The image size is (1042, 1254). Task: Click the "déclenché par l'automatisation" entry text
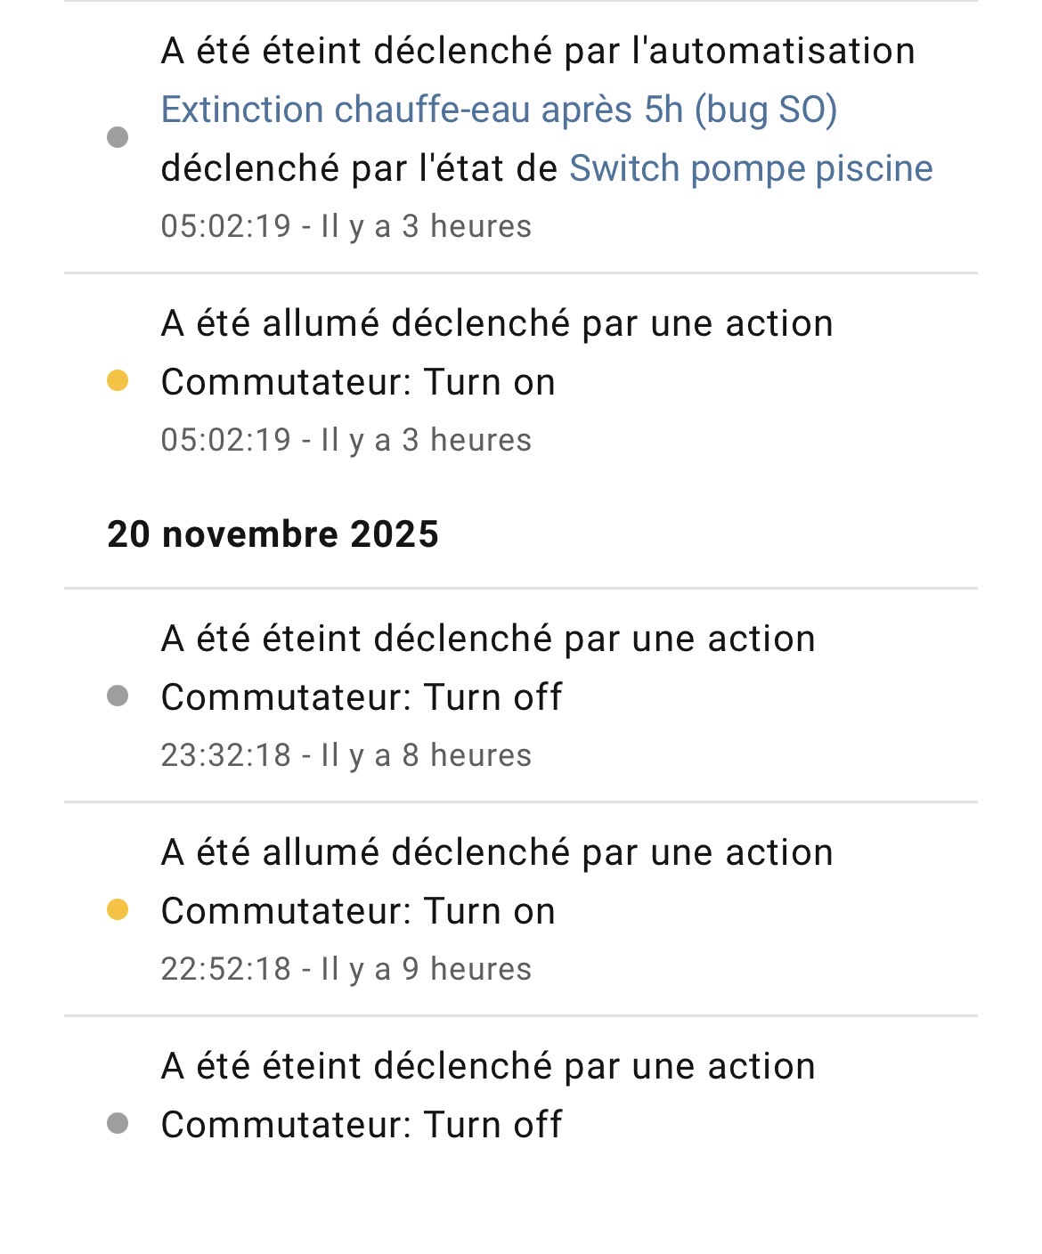tap(538, 52)
